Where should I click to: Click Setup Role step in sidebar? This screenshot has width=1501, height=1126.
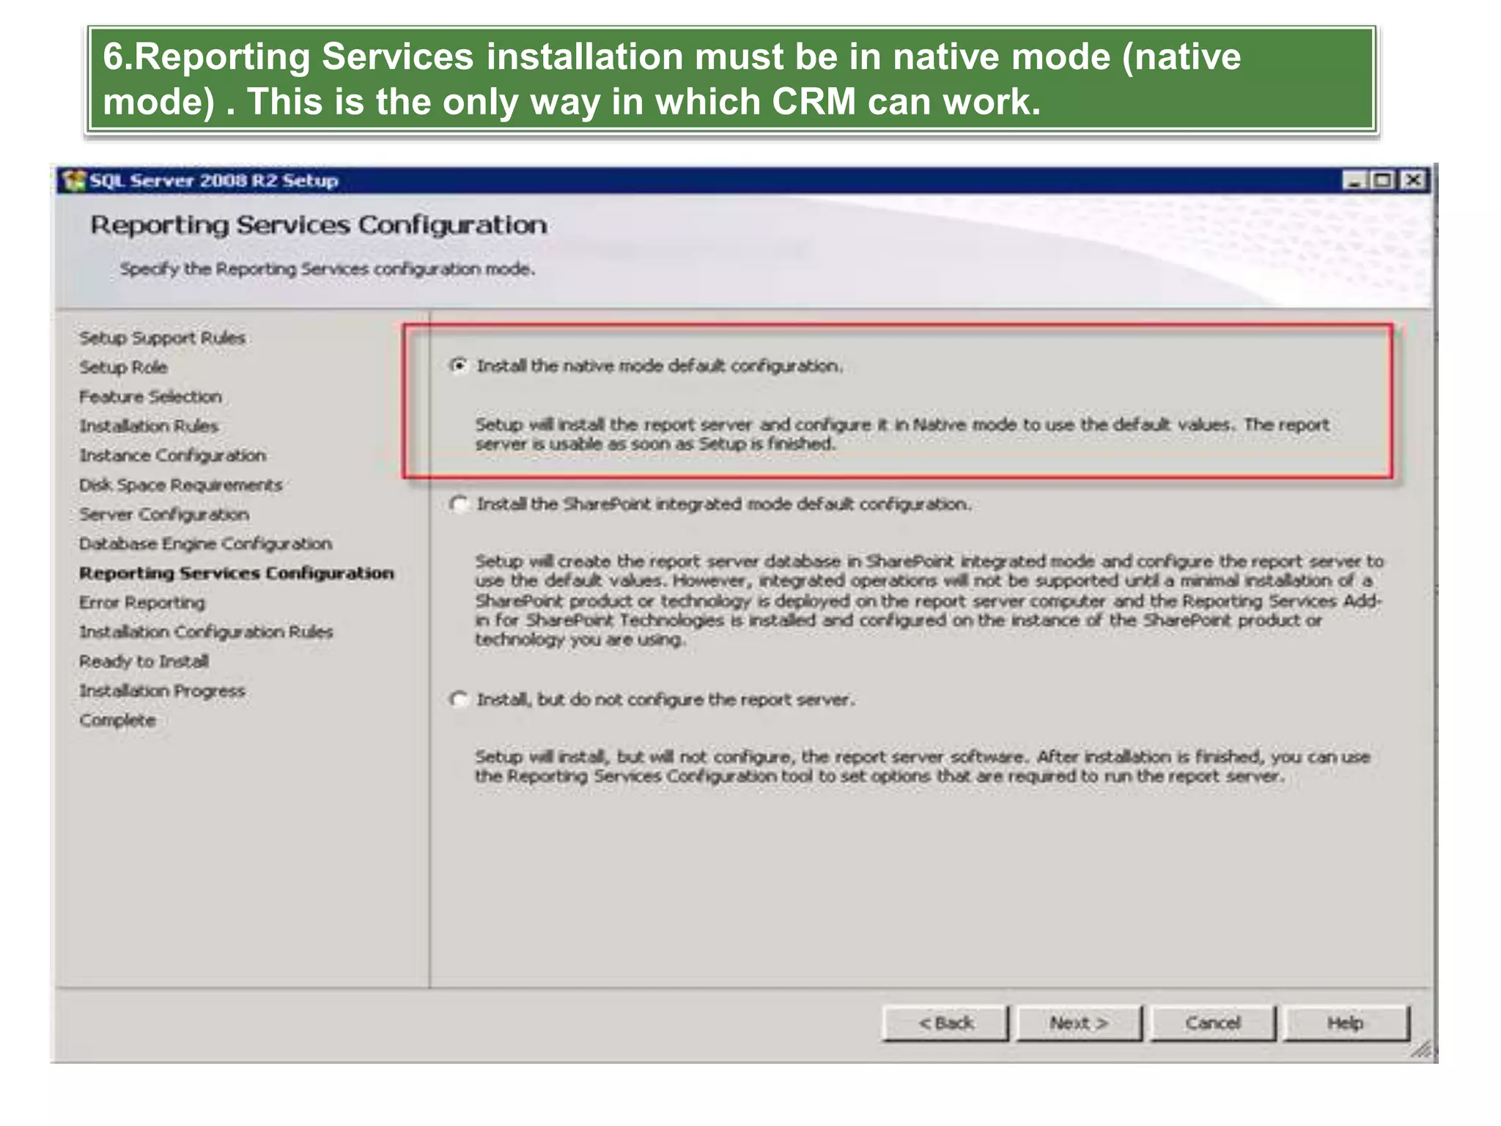(x=123, y=367)
